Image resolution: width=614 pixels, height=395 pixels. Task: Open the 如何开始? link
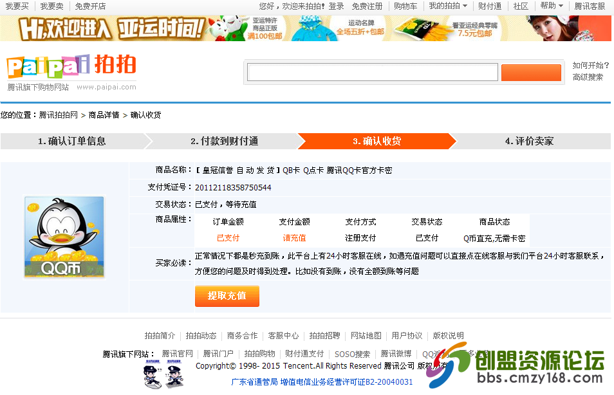(590, 66)
